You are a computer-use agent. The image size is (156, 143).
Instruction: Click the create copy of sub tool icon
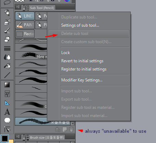[x=65, y=129]
